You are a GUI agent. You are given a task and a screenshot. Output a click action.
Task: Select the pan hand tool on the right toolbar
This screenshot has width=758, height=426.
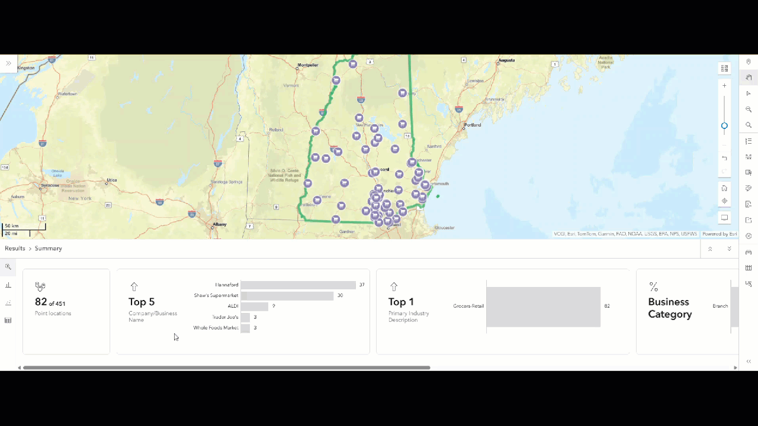coord(749,78)
